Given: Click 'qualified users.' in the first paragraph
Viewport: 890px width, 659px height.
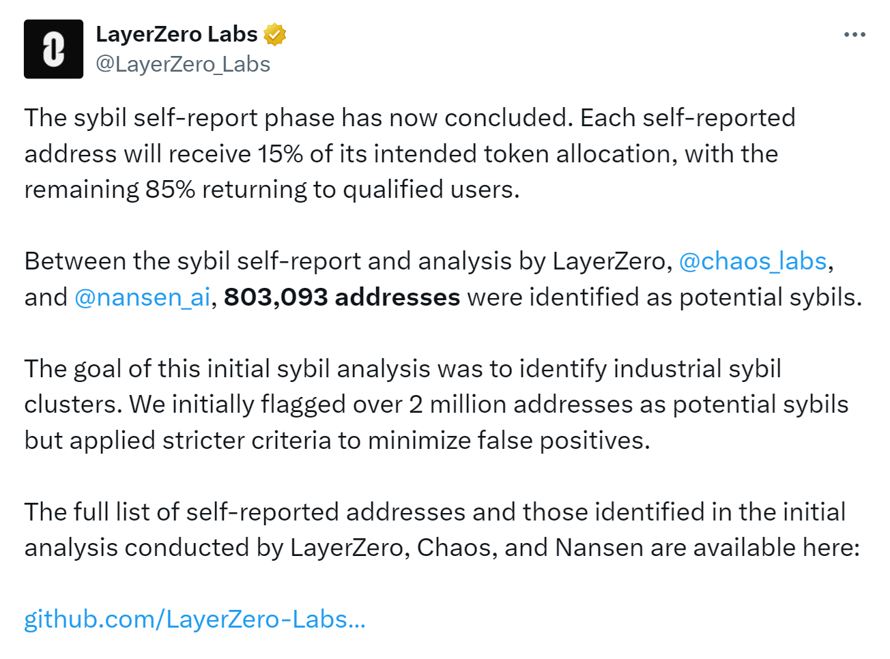Looking at the screenshot, I should (x=431, y=190).
